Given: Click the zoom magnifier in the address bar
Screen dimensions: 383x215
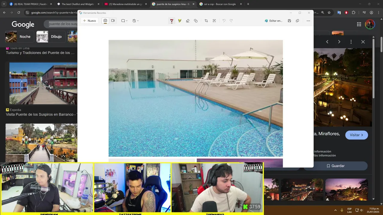Looking at the screenshot, I should point(323,13).
